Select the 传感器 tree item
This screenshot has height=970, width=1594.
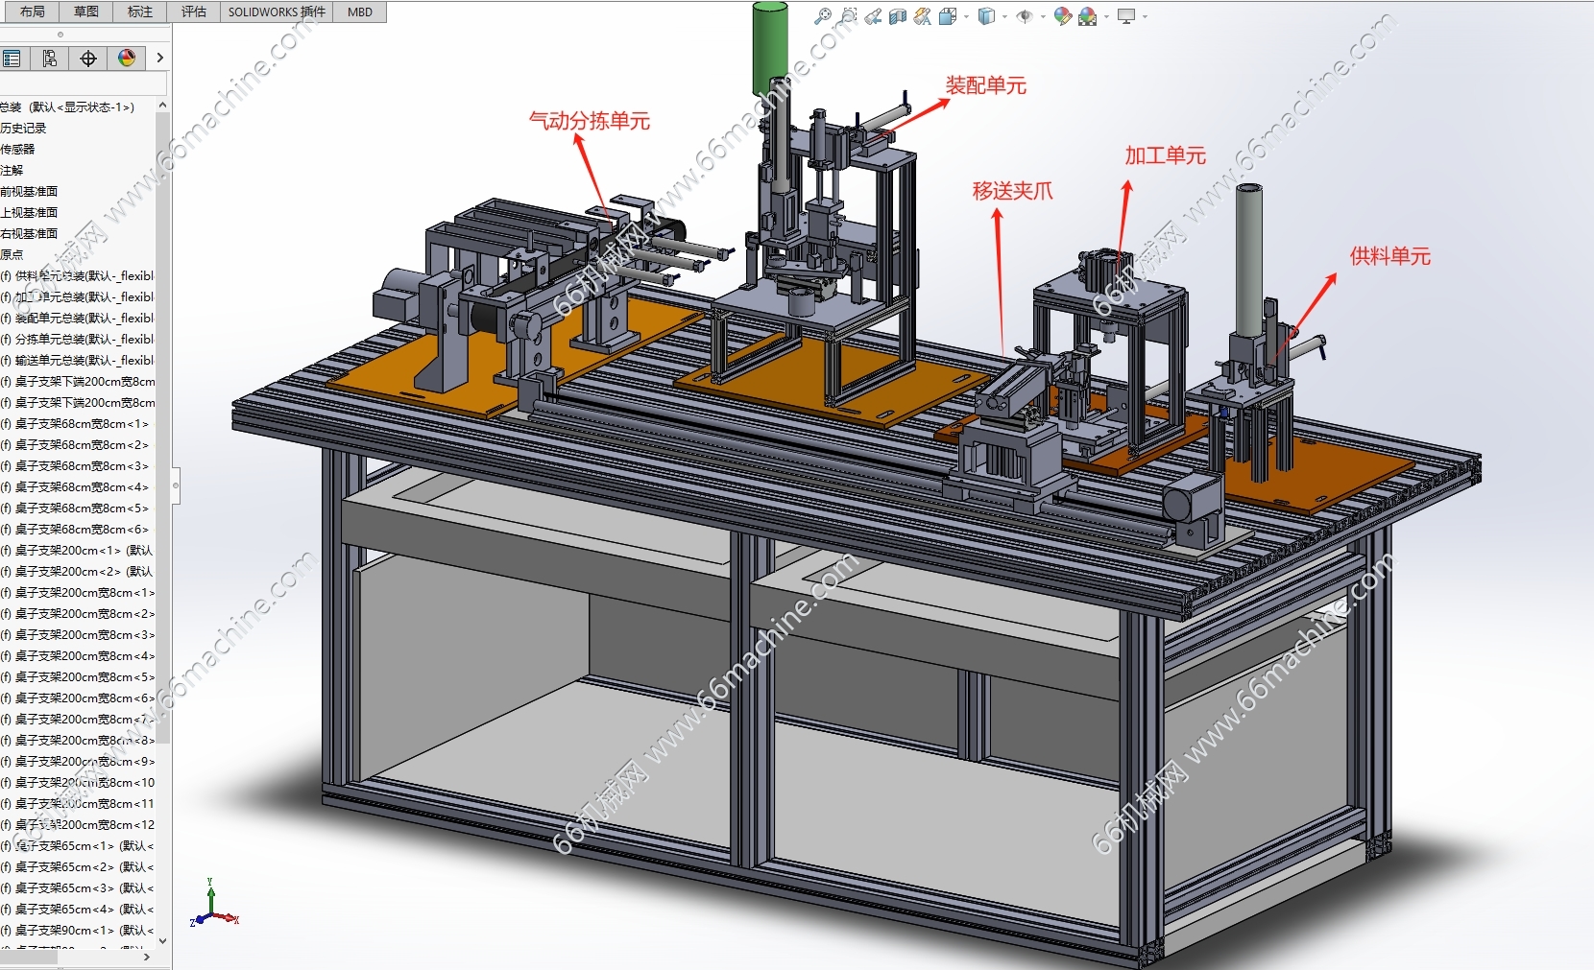pos(17,149)
